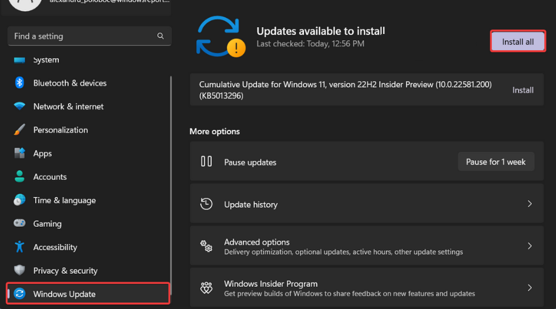
Task: Click the sidebar vertical scrollbar
Action: point(171,185)
